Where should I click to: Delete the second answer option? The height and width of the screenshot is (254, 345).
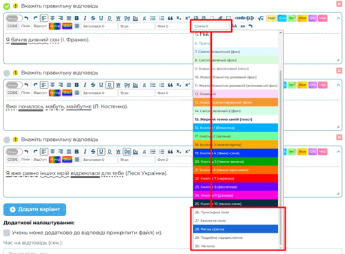(339, 70)
